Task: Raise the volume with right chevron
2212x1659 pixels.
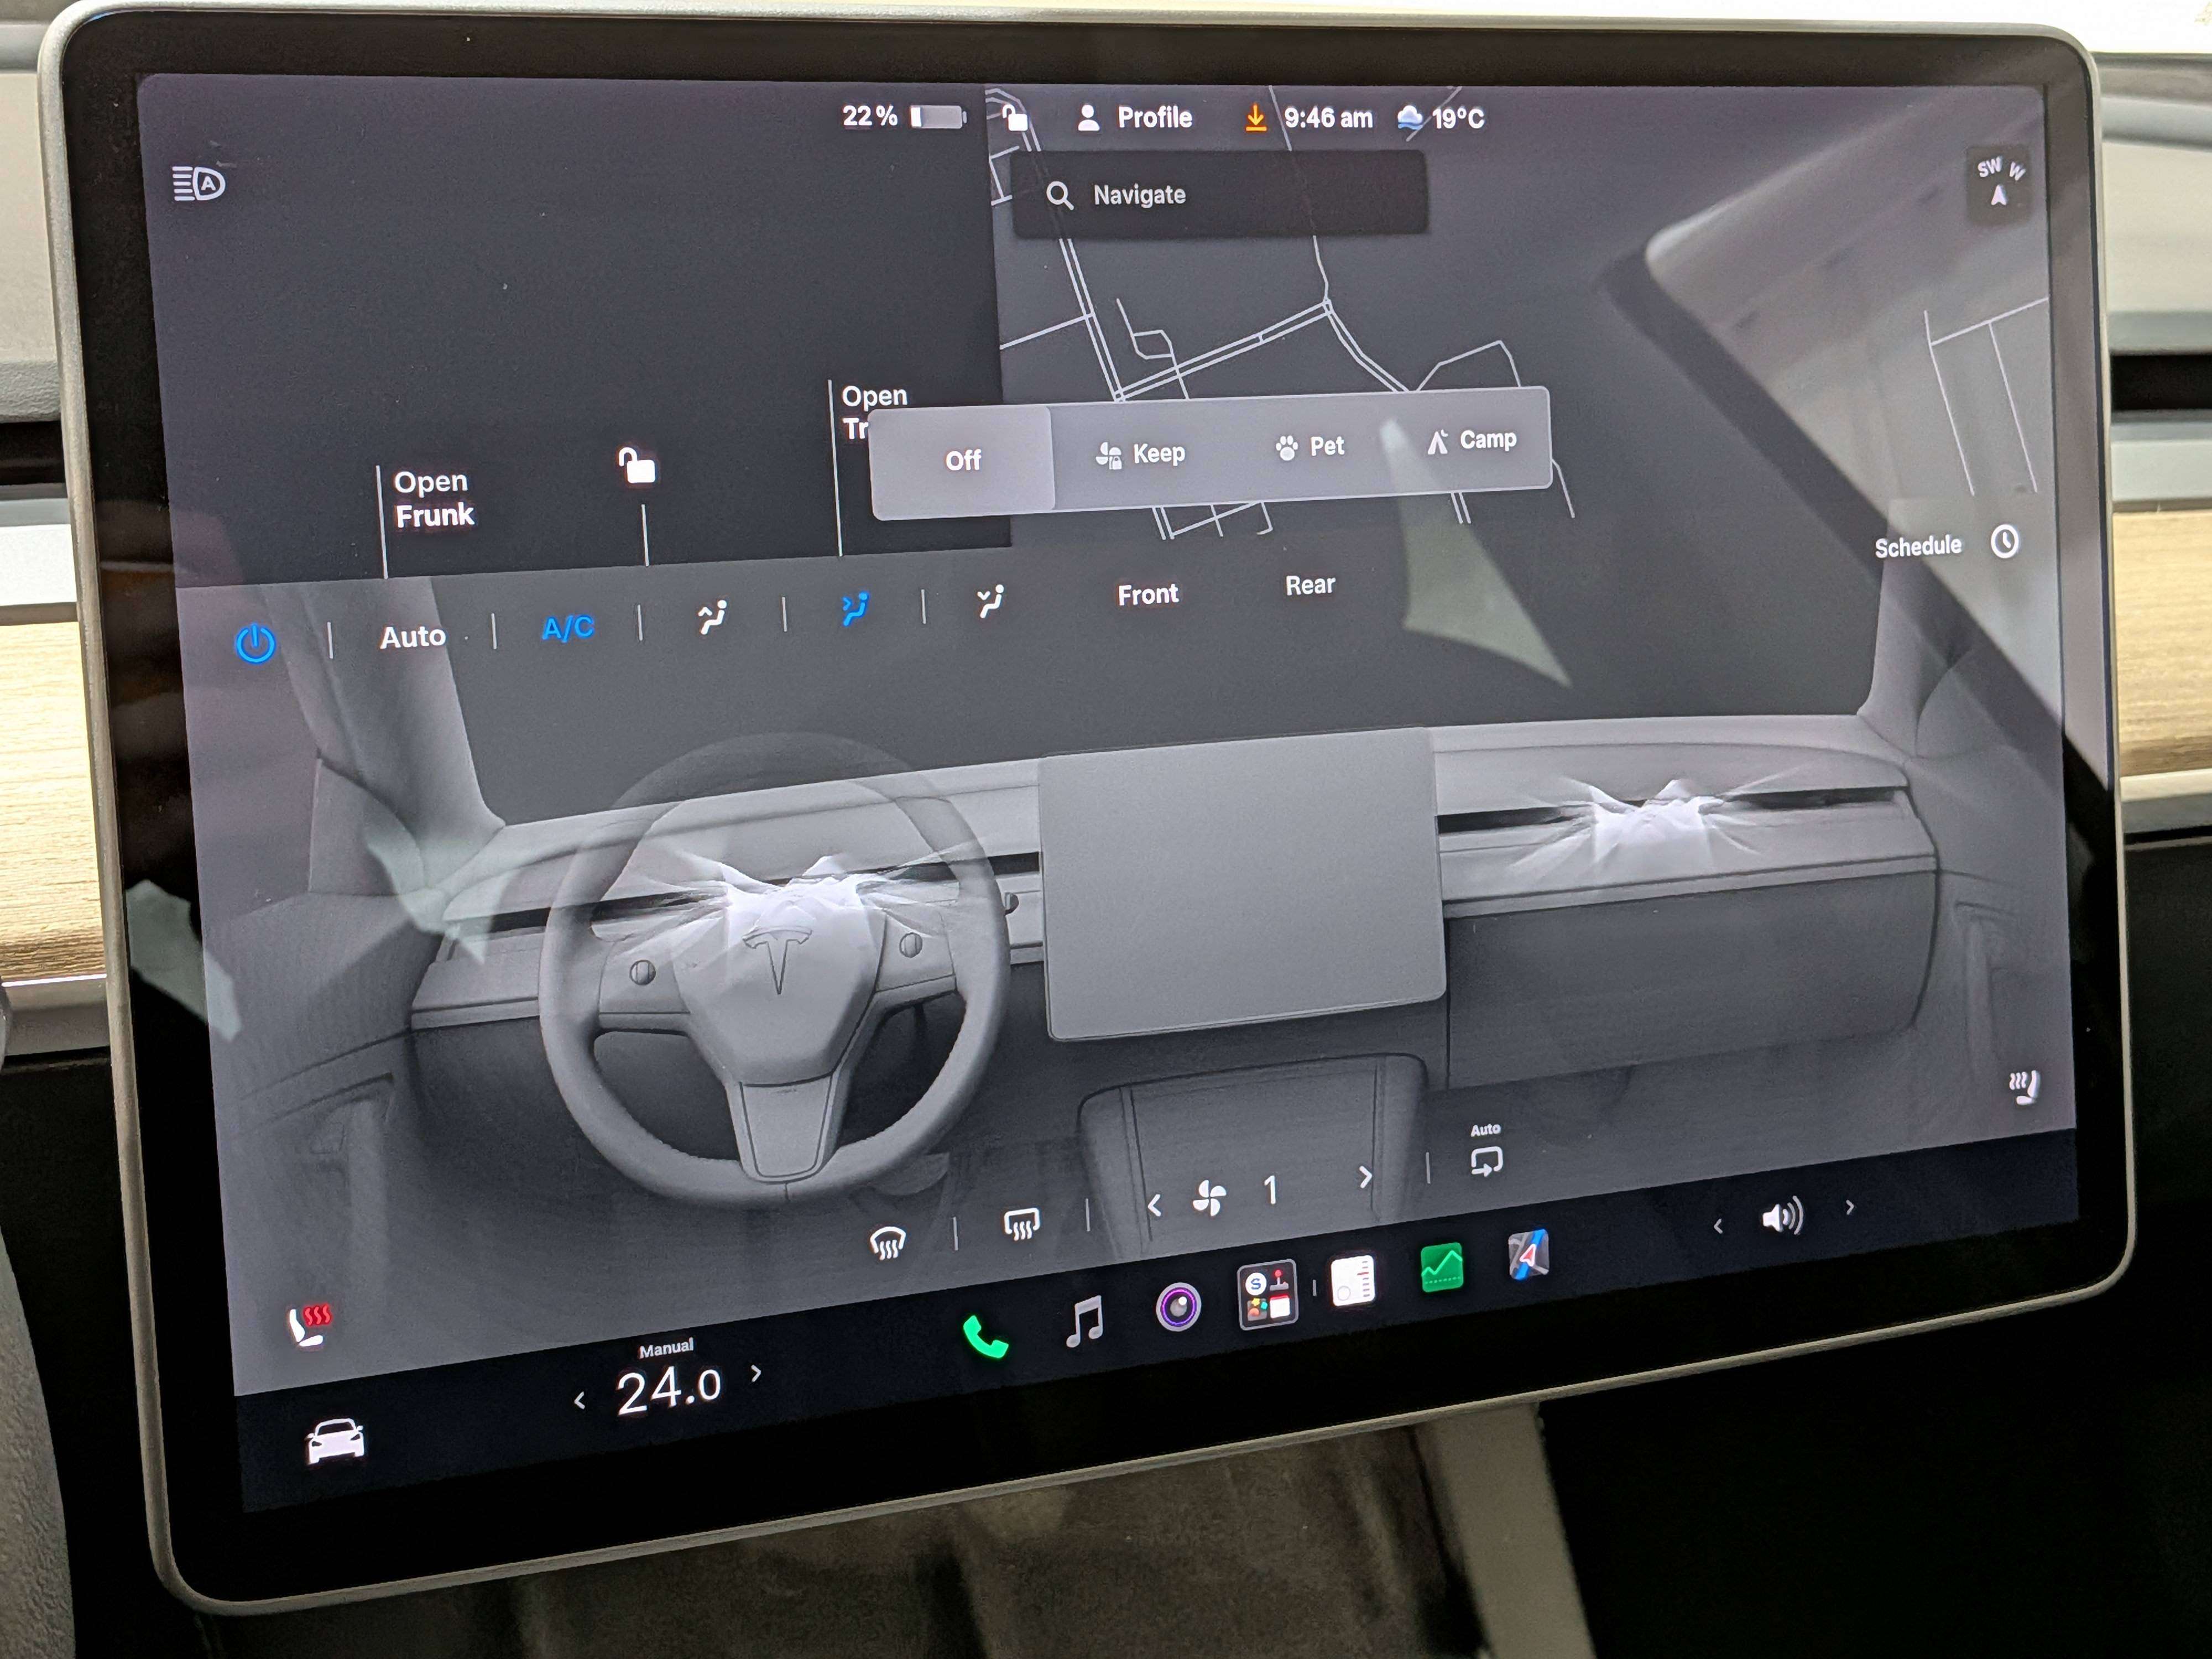Action: pos(1849,1207)
